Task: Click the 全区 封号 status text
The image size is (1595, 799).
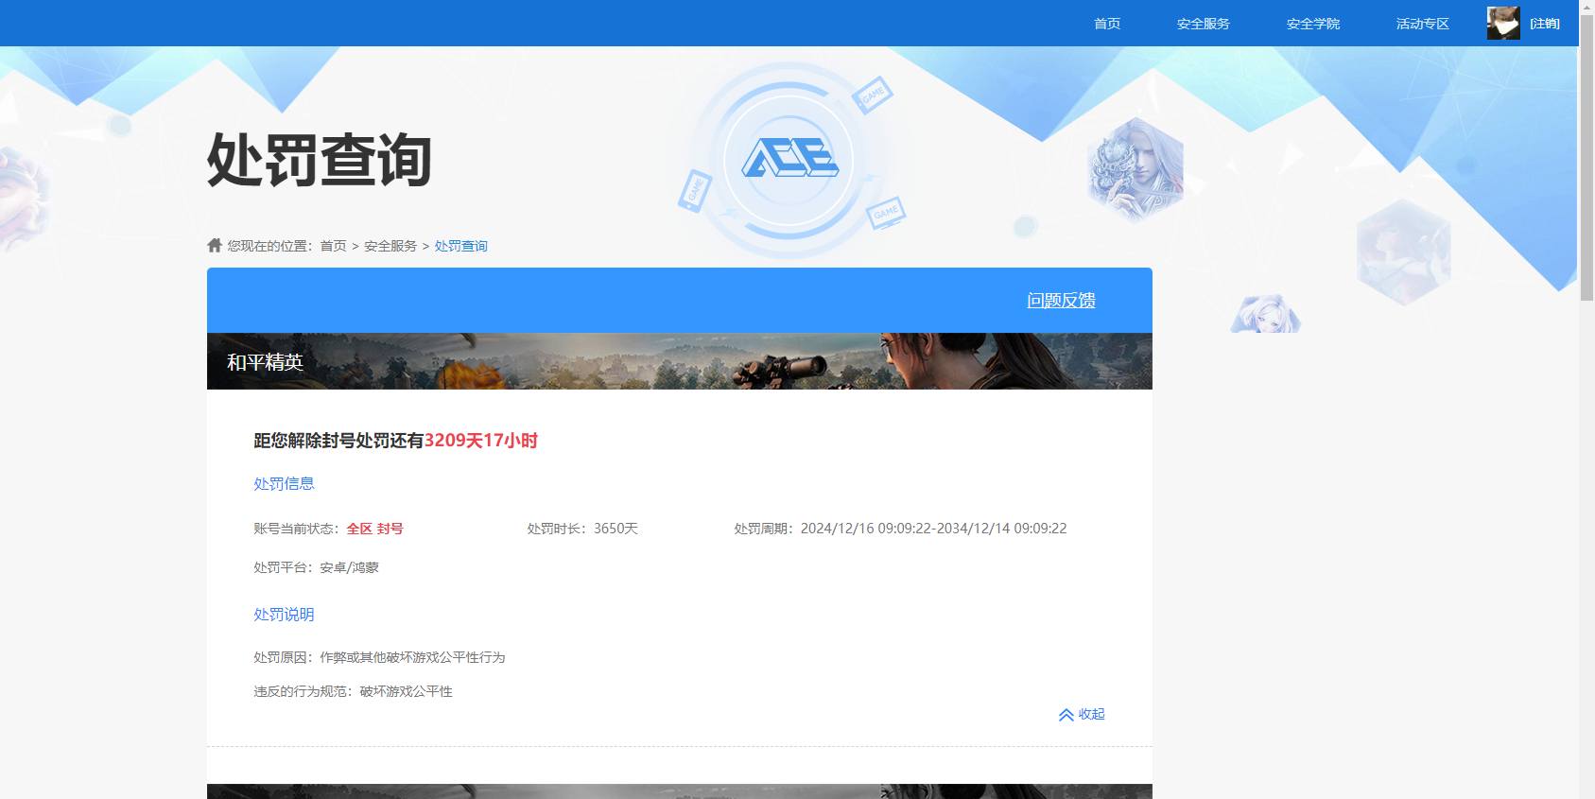Action: click(x=374, y=529)
